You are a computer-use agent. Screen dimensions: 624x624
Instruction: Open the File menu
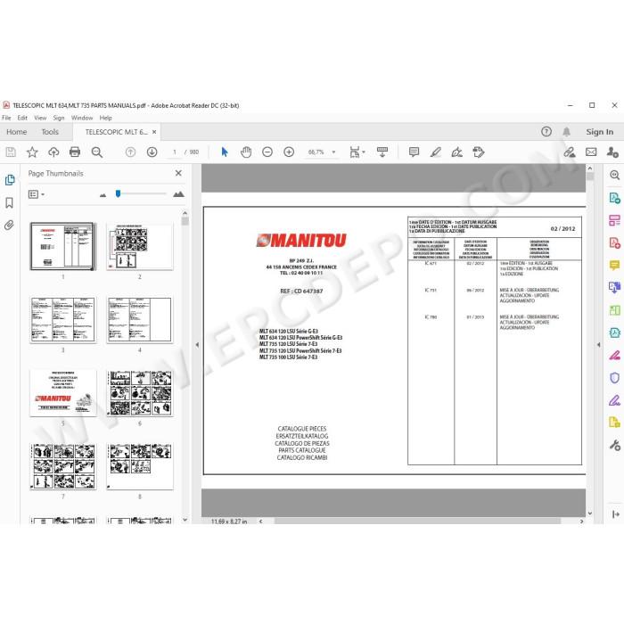(x=6, y=118)
